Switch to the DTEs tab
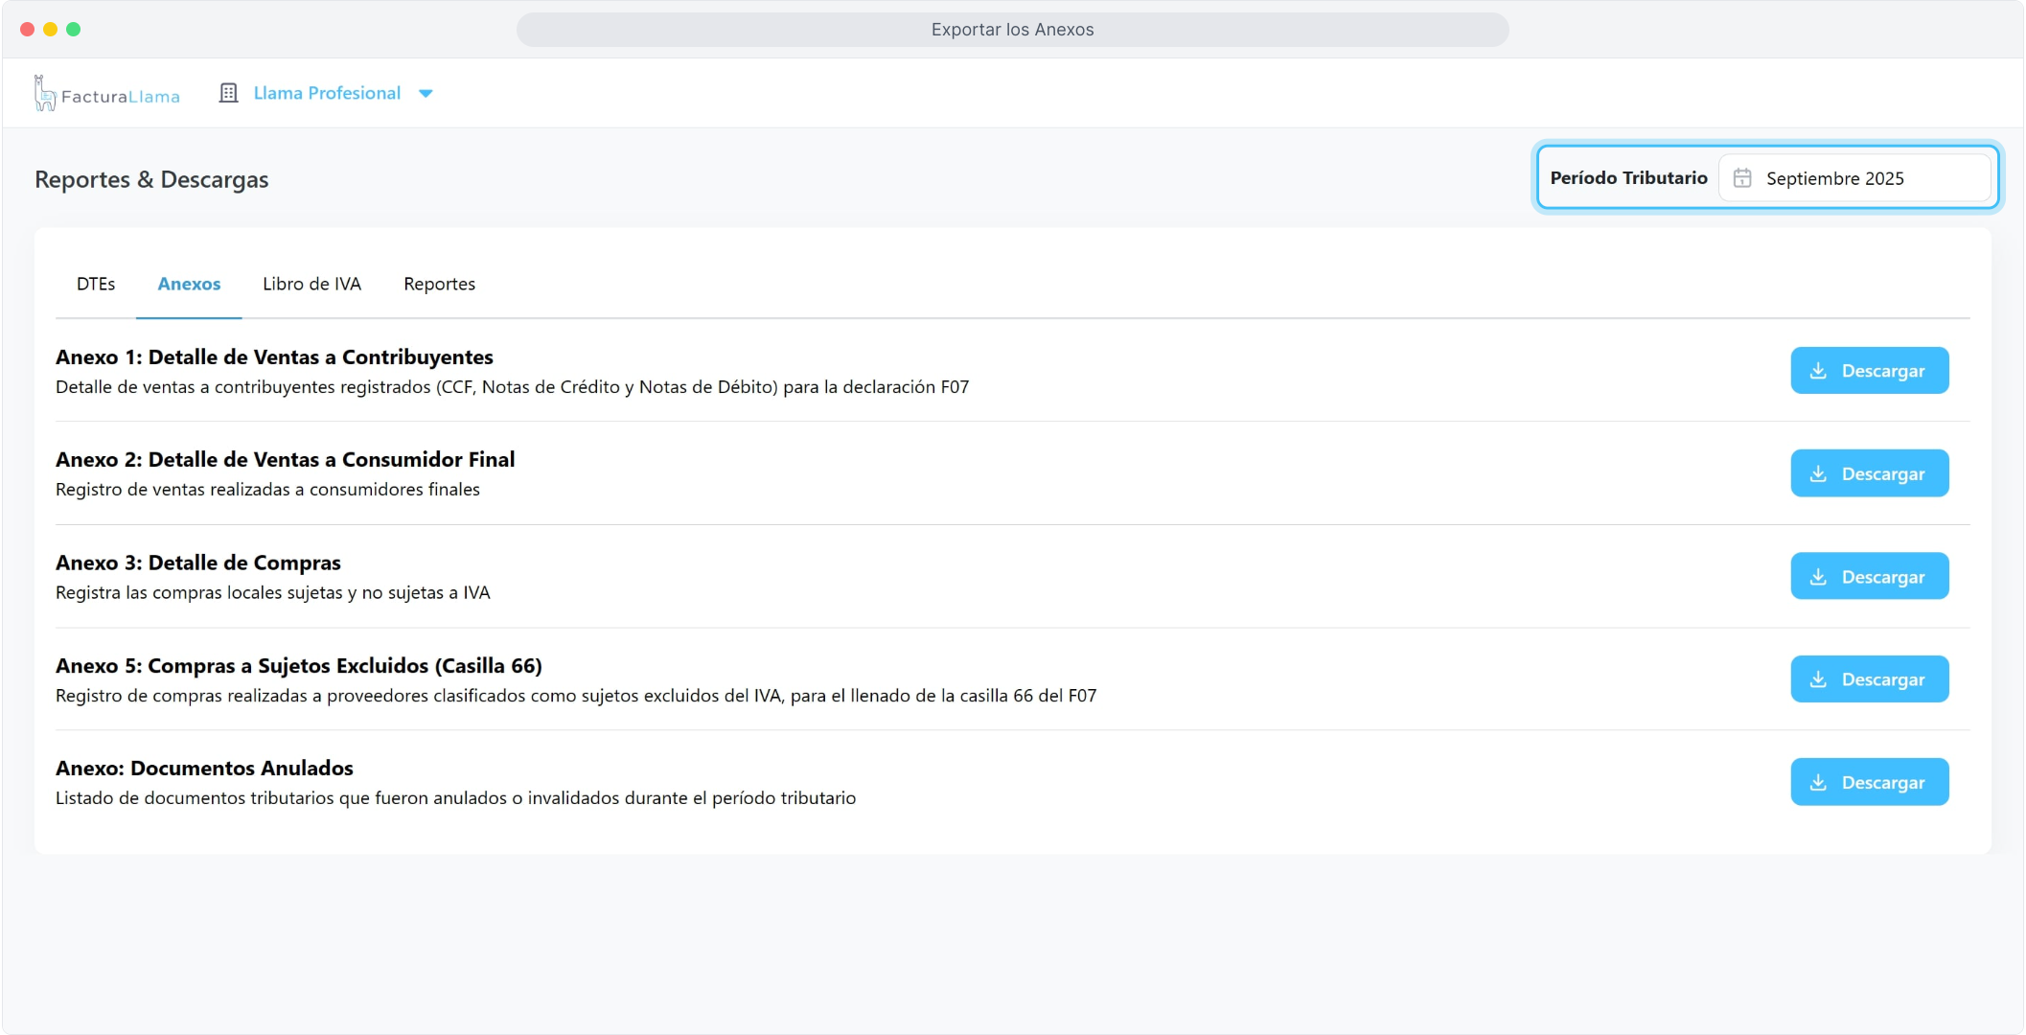The height and width of the screenshot is (1035, 2026). pyautogui.click(x=96, y=284)
